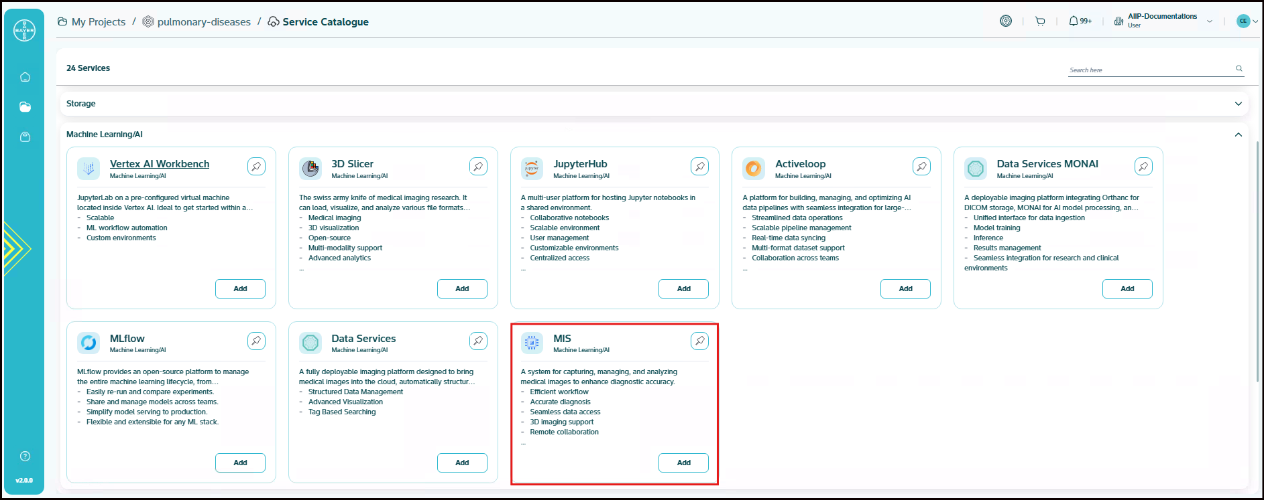1264x500 pixels.
Task: Go to My Projects breadcrumb
Action: pos(98,22)
